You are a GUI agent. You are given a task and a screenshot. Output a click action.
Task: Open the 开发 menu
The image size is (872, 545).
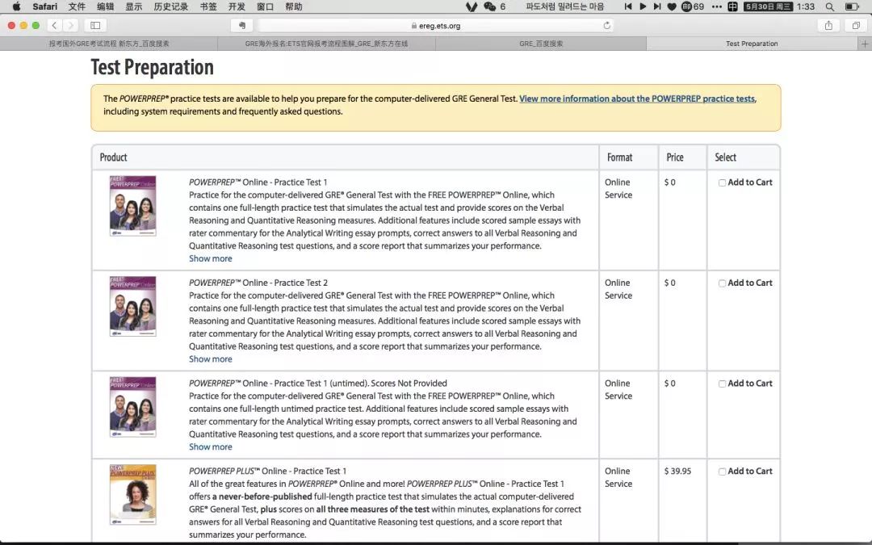[x=237, y=6]
